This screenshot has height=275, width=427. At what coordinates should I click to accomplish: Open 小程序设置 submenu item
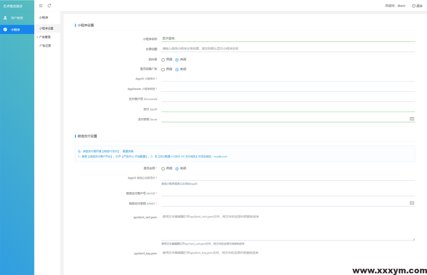(46, 28)
